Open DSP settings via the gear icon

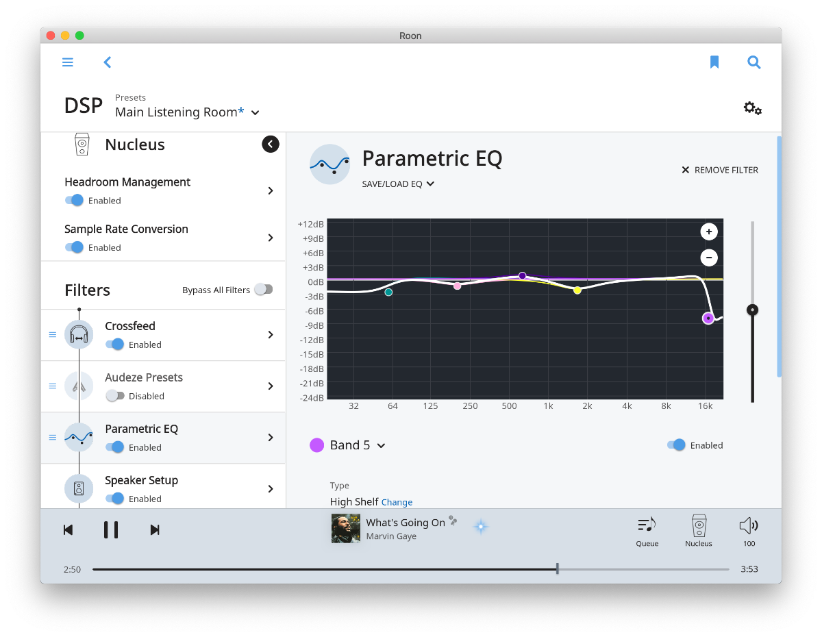pos(751,108)
